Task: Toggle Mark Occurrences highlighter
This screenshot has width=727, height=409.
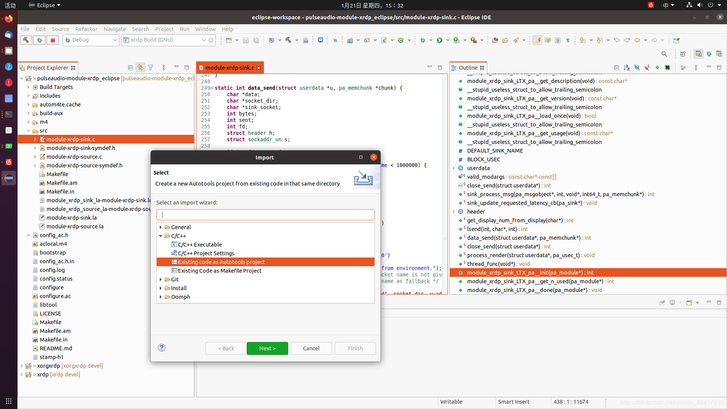Action: (537, 40)
